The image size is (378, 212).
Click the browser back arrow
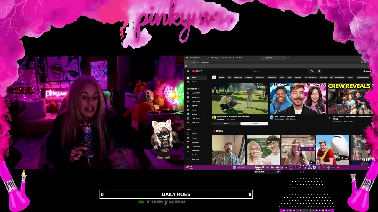[x=186, y=62]
